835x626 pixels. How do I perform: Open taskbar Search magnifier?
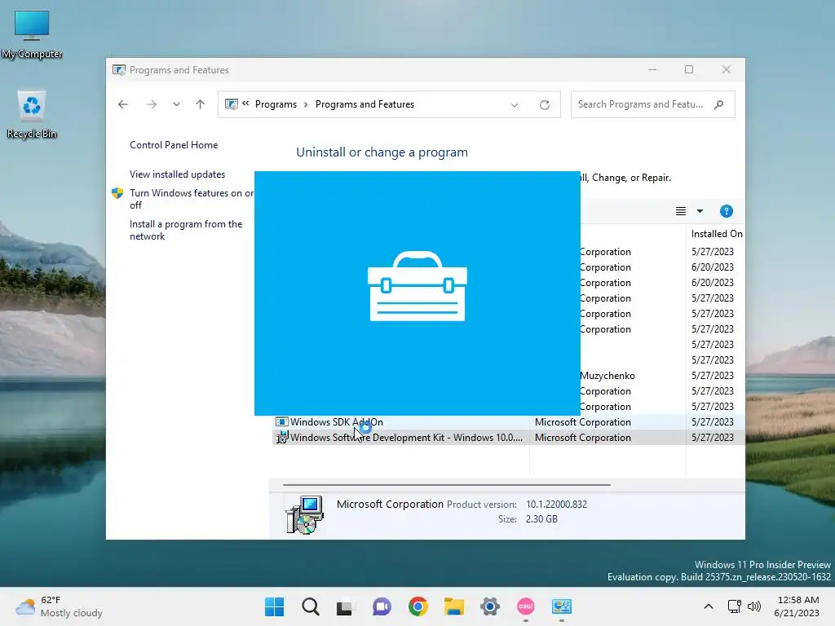click(x=311, y=606)
